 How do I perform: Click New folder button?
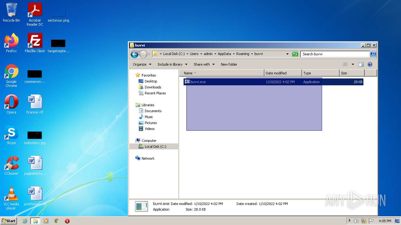[229, 64]
